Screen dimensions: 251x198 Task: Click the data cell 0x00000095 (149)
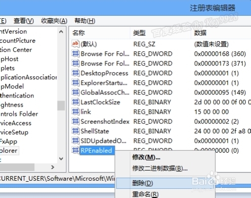(x=220, y=92)
